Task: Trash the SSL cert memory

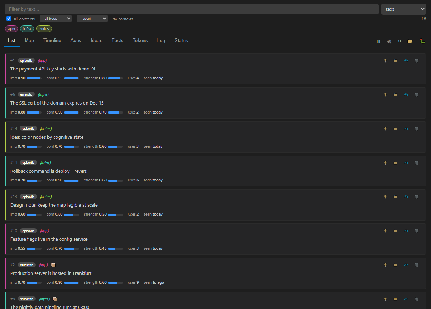Action: 417,95
